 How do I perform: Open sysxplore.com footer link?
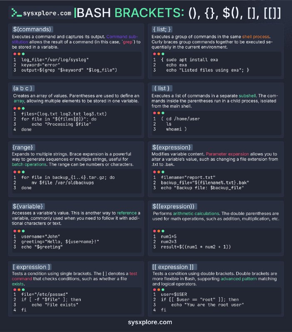pos(146,322)
